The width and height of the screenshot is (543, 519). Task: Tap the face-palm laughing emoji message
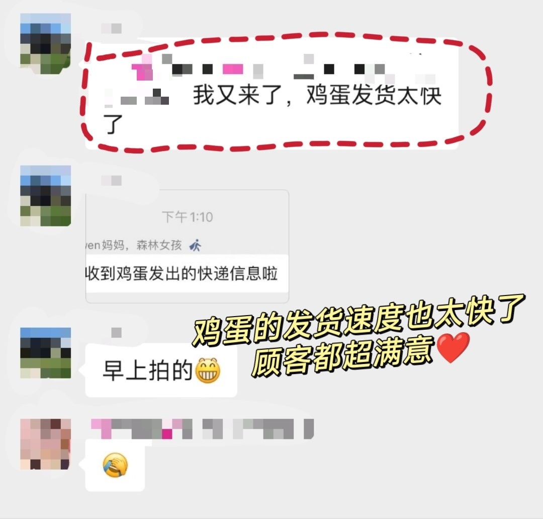click(115, 465)
